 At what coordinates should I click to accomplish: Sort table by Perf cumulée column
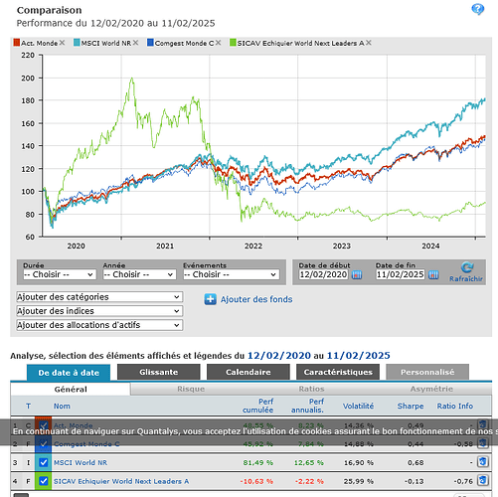coord(258,406)
